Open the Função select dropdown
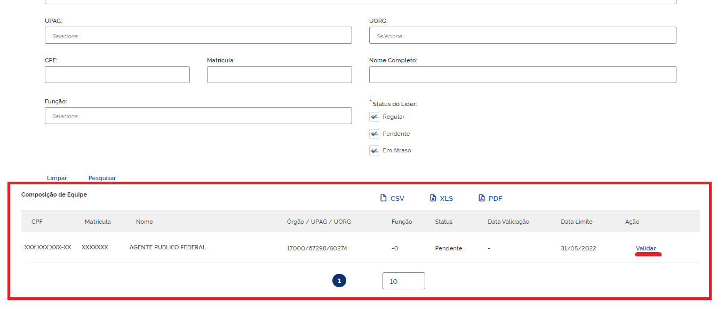 pos(198,116)
